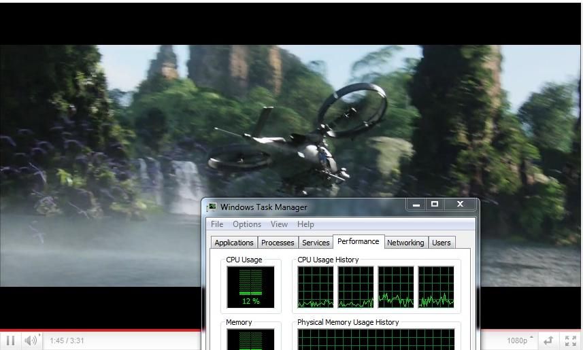Screen dimensions: 583x350
Task: Open the File menu in Task Manager
Action: pyautogui.click(x=217, y=224)
